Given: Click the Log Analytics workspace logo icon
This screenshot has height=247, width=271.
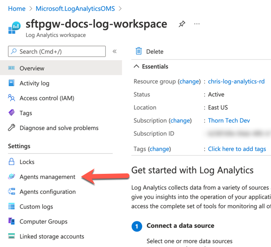Looking at the screenshot, I should pos(14,27).
